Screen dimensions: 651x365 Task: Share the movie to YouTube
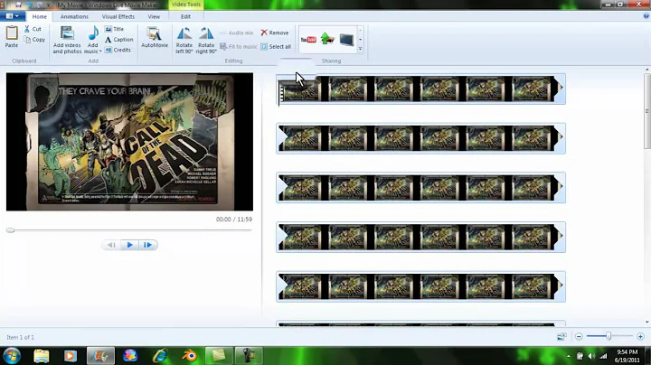pos(308,40)
